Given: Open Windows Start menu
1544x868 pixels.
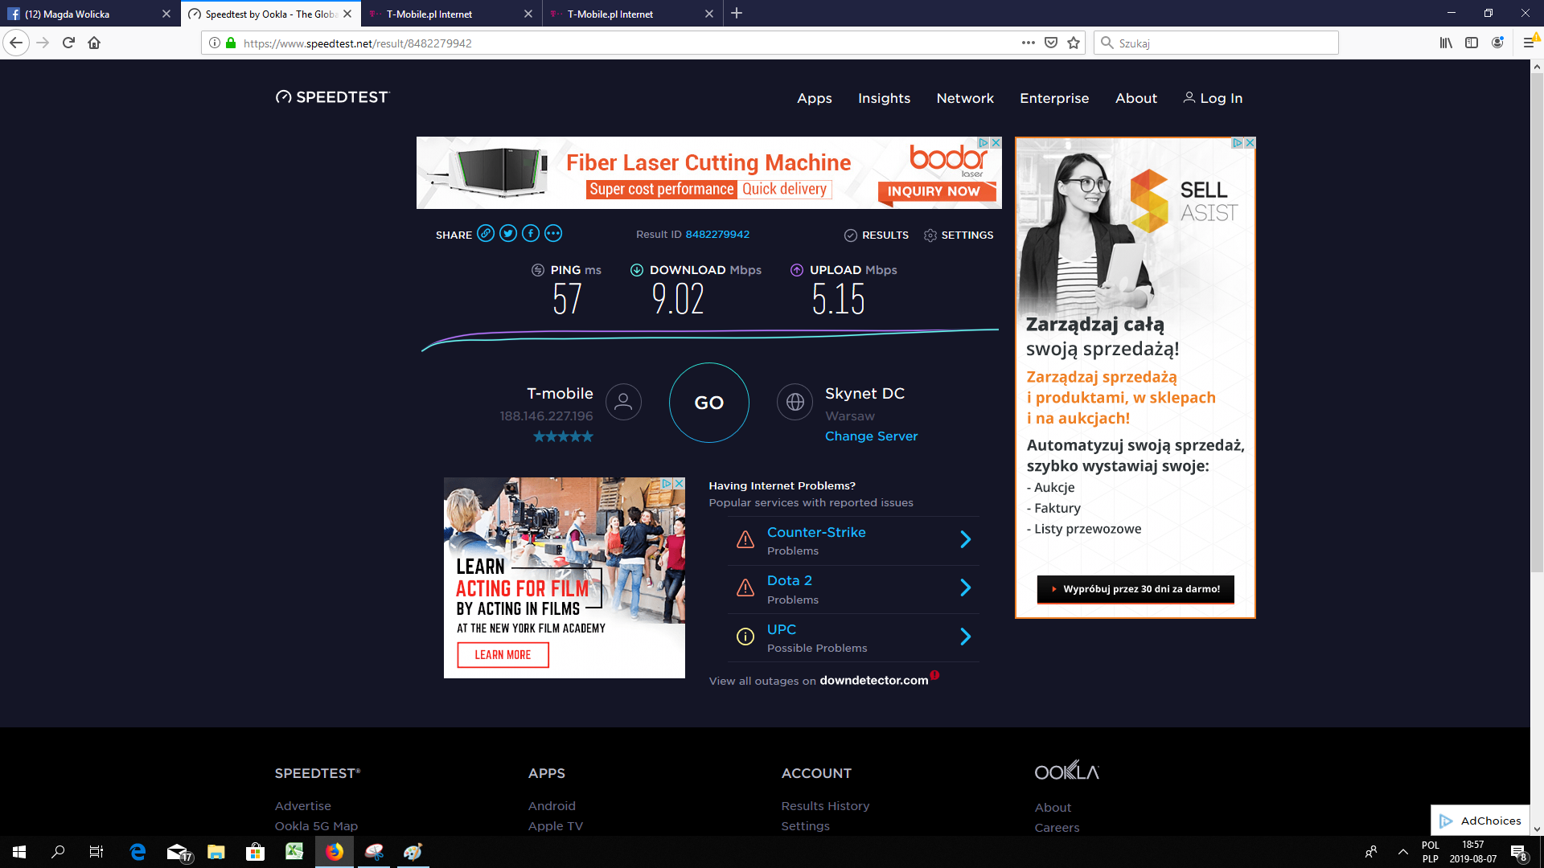Looking at the screenshot, I should pos(19,852).
